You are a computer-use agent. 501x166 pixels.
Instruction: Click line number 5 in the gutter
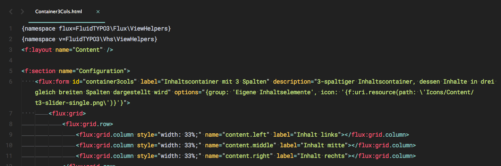click(11, 71)
